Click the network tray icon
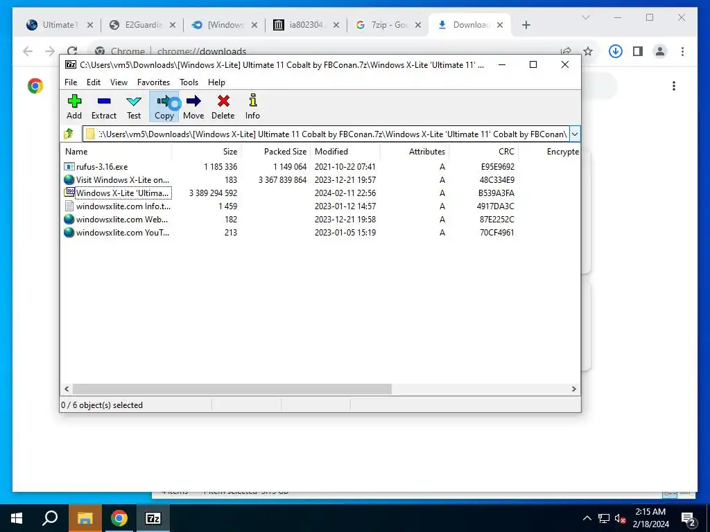 604,518
